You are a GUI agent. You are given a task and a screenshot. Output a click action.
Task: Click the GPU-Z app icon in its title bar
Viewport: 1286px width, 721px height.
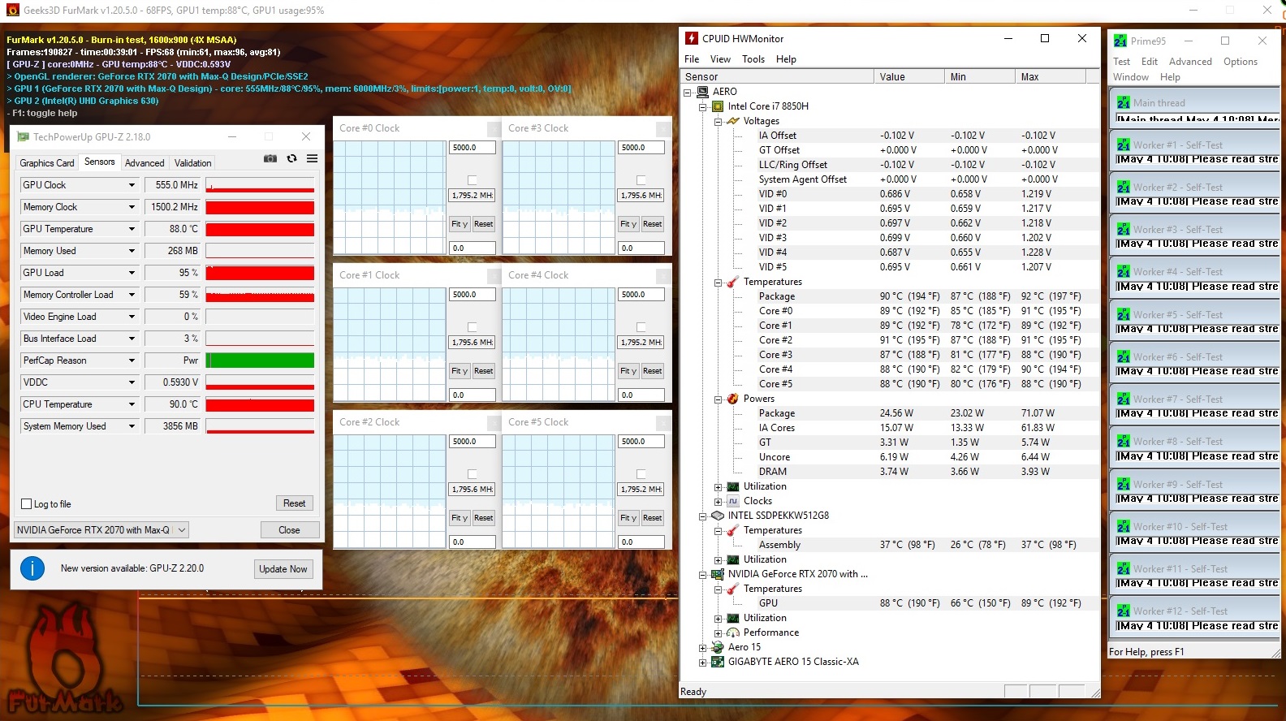click(x=24, y=137)
